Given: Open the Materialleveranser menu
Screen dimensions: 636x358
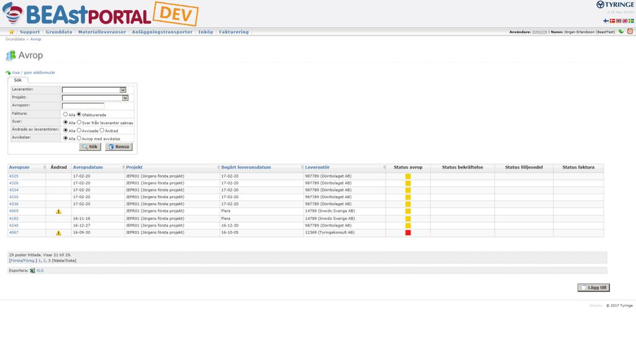Looking at the screenshot, I should coord(102,32).
